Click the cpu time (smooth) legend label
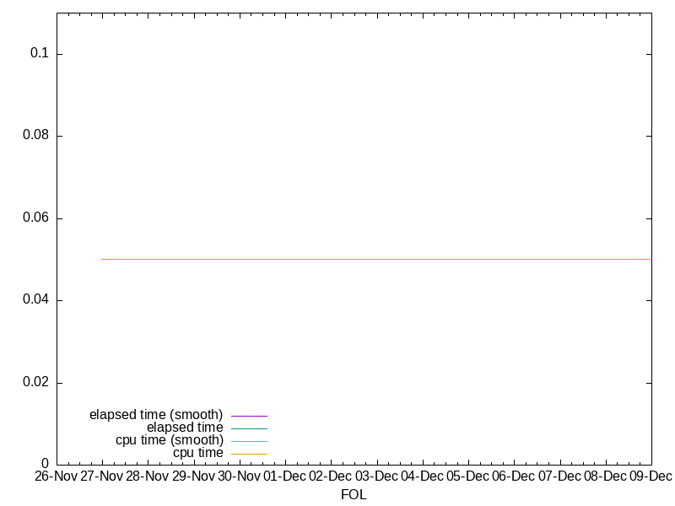The height and width of the screenshot is (506, 675). (x=170, y=440)
